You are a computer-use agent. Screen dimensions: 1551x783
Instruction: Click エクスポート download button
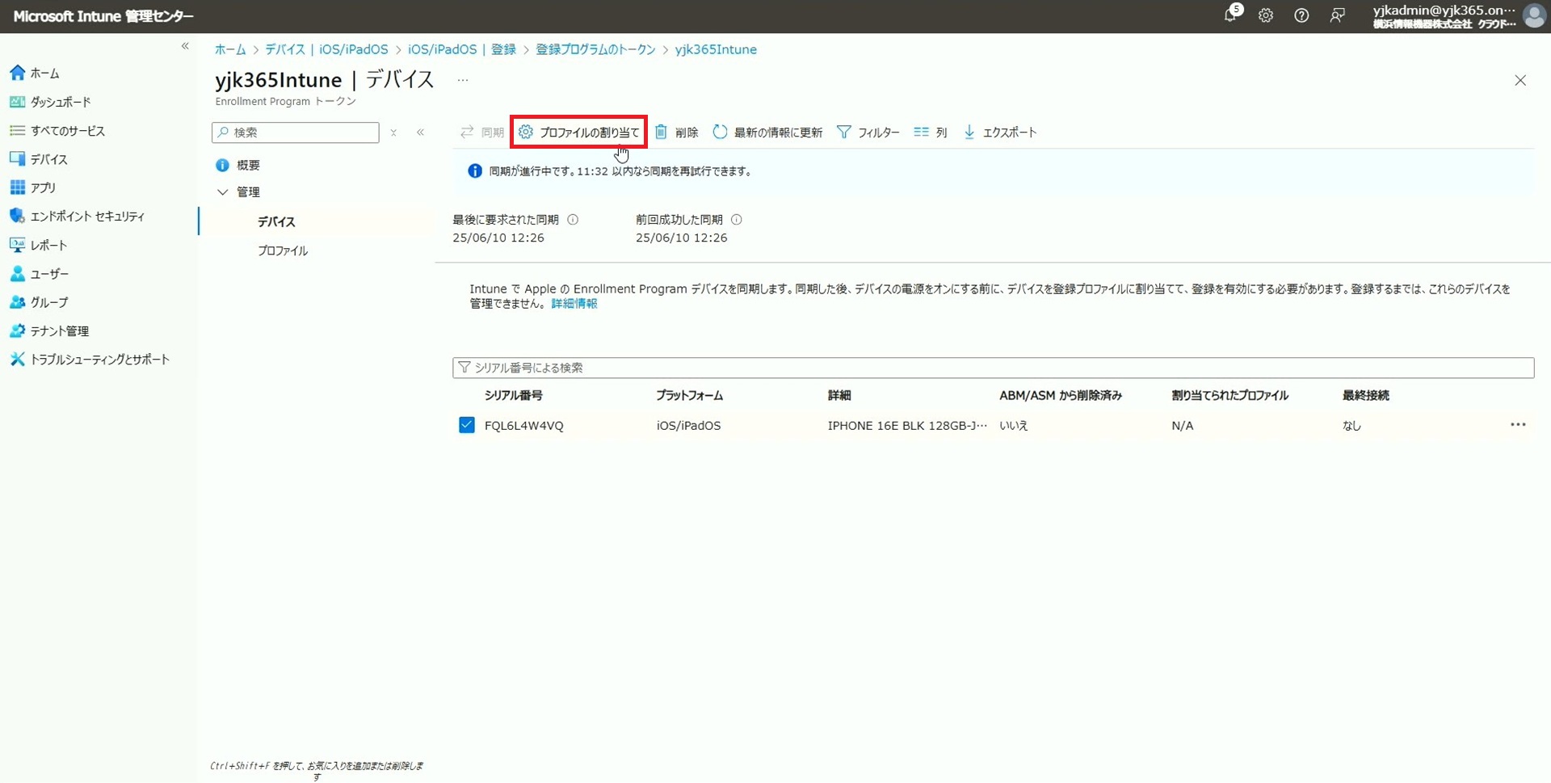pos(1000,133)
